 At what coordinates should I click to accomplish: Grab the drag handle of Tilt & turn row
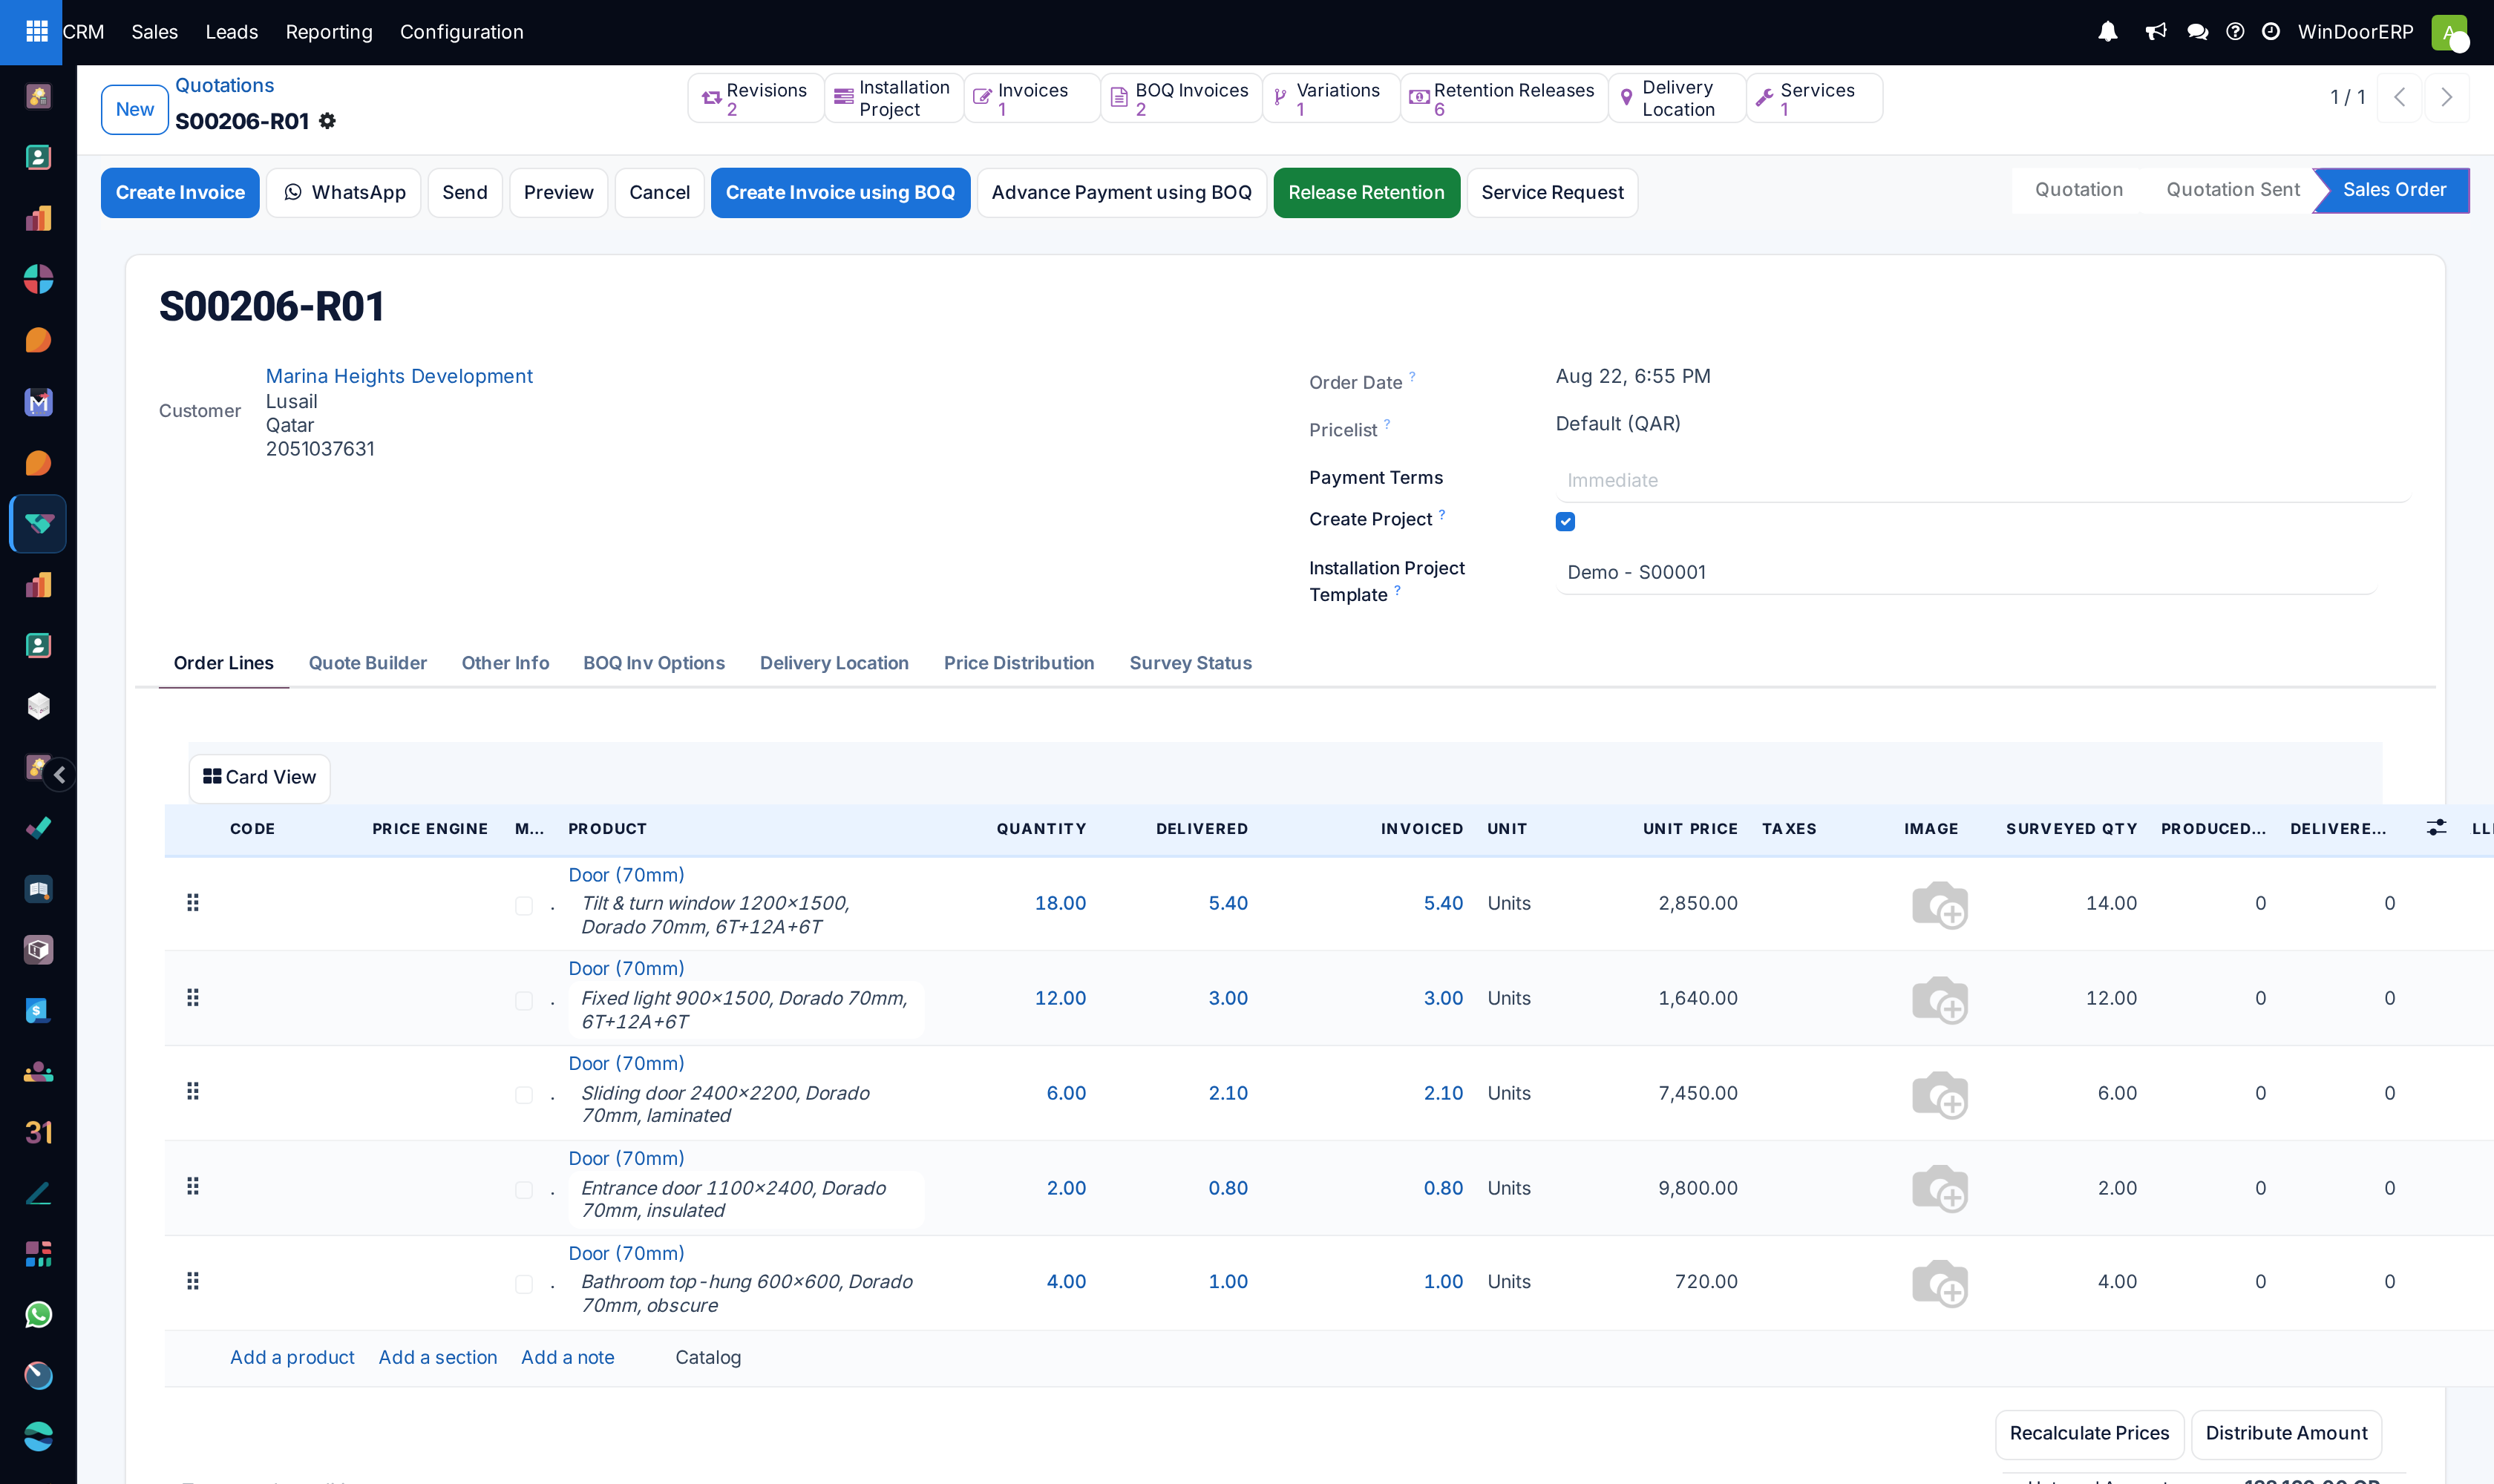pos(193,903)
